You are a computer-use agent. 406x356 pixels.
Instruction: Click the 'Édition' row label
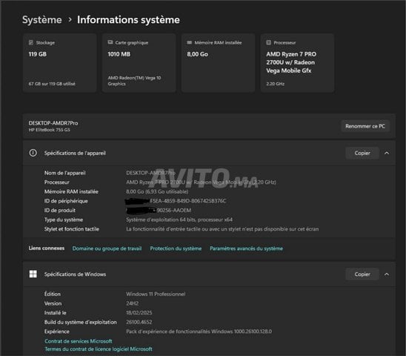coord(53,294)
